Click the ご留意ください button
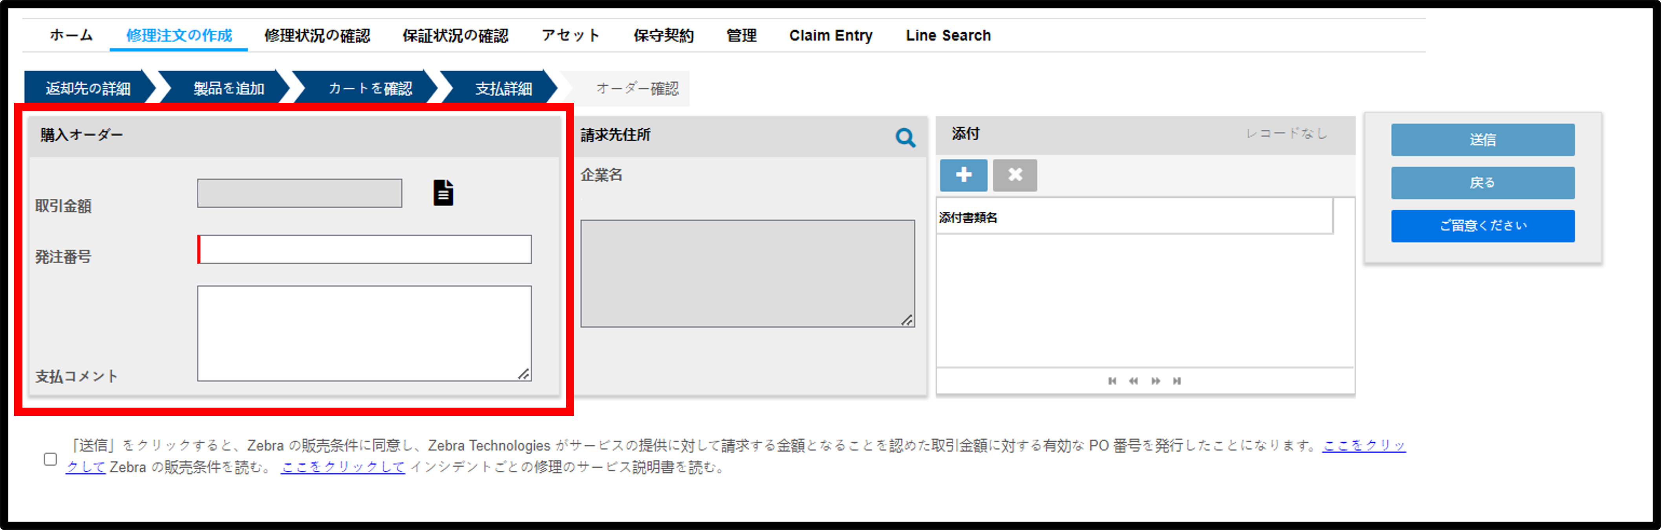 click(x=1482, y=226)
